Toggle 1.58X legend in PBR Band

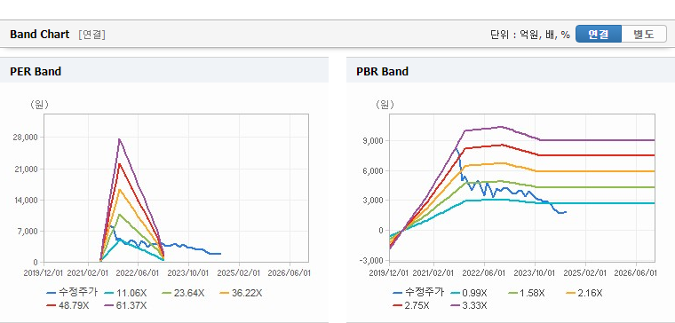click(x=527, y=293)
